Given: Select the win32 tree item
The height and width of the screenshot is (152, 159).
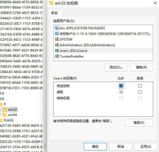Looking at the screenshot, I should [10, 110].
